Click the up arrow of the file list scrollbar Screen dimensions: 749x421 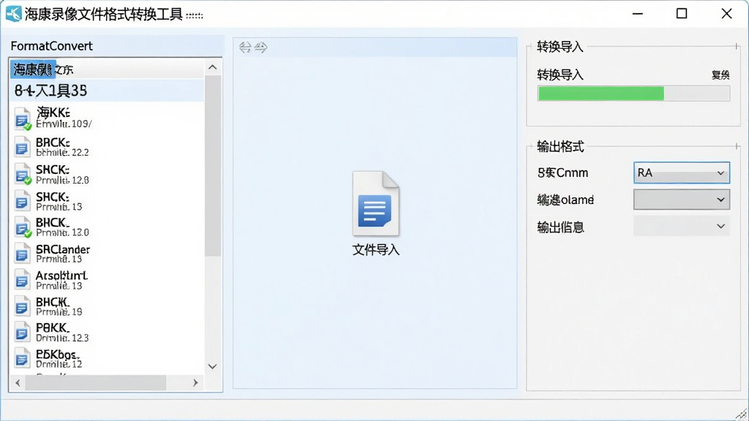pos(213,67)
